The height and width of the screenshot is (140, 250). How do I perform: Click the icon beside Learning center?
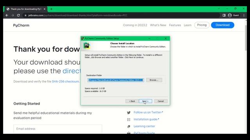[129, 126]
